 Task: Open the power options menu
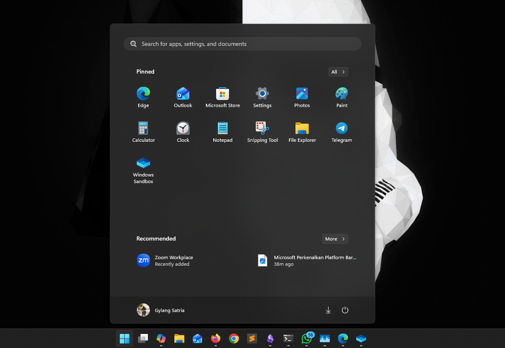[x=345, y=310]
